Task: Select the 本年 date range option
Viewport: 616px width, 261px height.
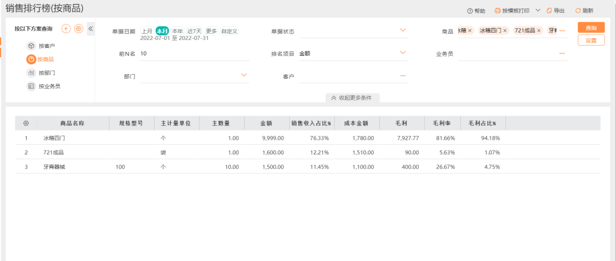Action: 177,31
